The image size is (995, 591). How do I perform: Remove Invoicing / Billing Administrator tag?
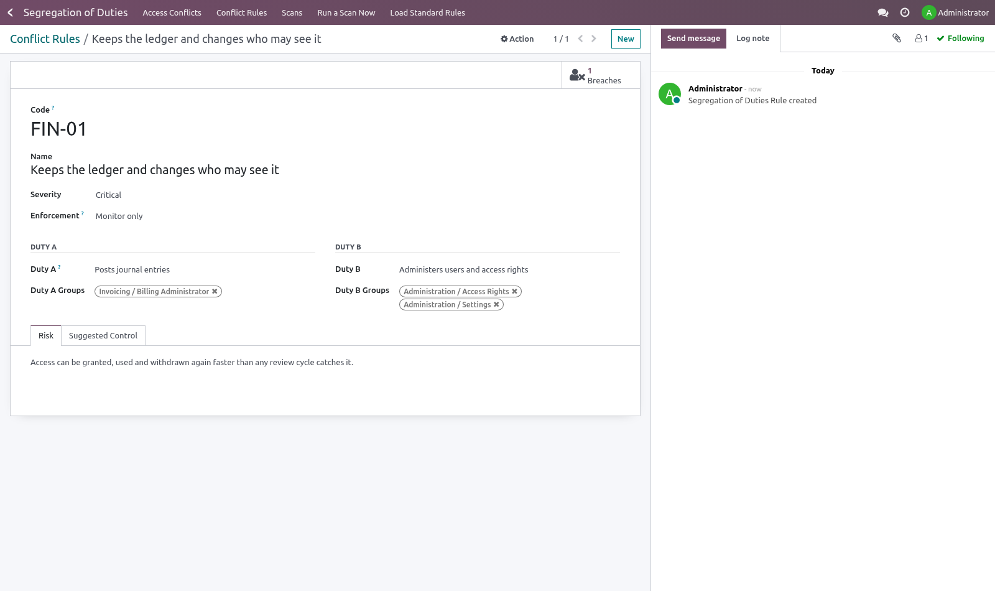(x=215, y=292)
